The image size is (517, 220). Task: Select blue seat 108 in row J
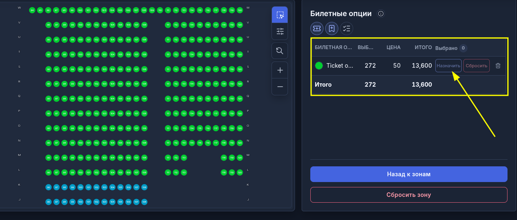click(144, 202)
